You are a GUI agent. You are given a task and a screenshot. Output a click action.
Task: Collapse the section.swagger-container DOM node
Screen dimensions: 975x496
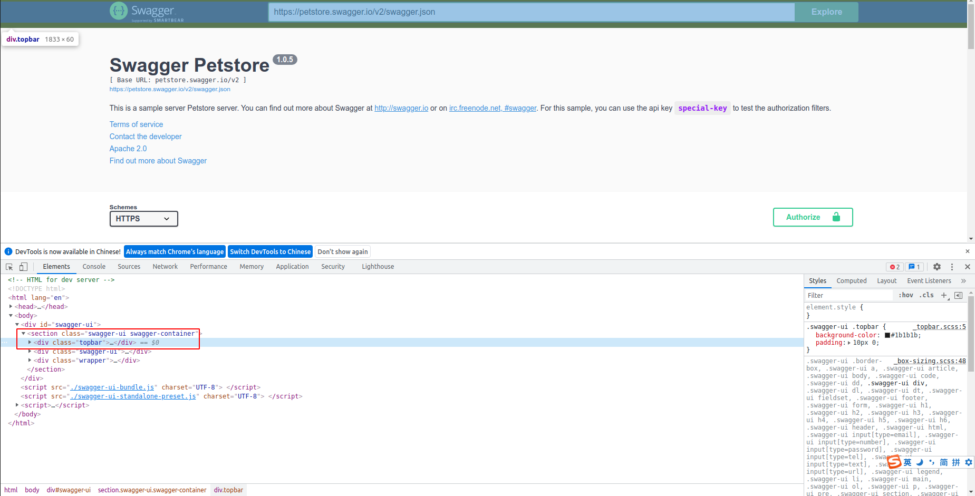23,333
